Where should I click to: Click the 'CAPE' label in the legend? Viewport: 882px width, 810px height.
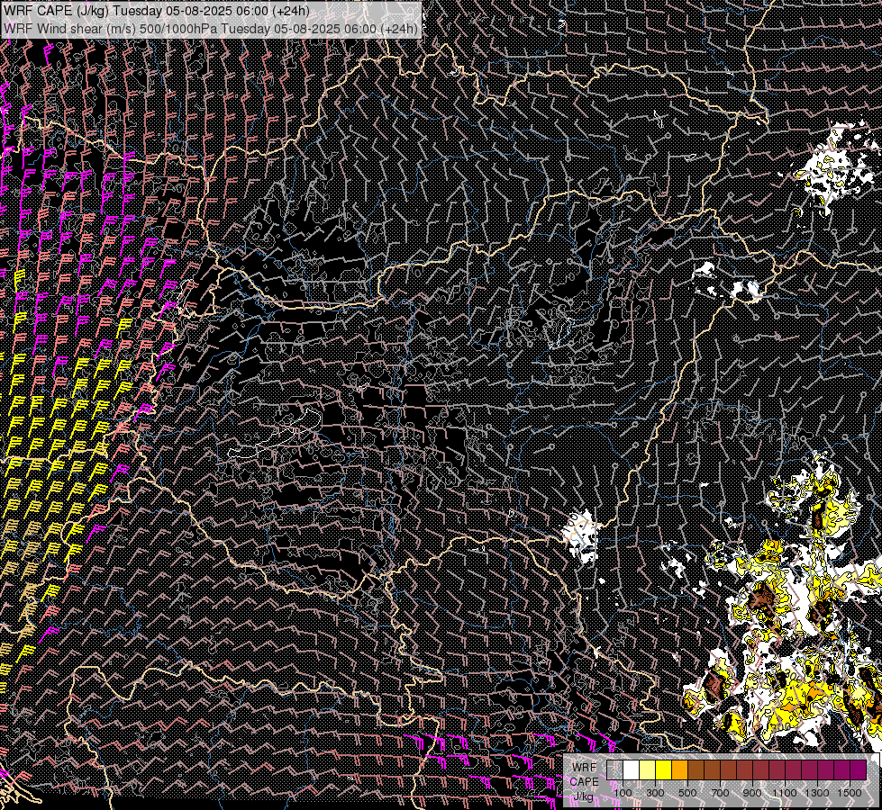click(x=585, y=782)
